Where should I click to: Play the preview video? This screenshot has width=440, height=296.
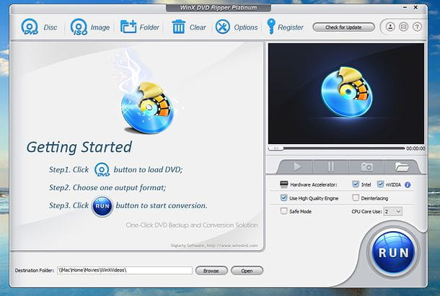click(297, 167)
